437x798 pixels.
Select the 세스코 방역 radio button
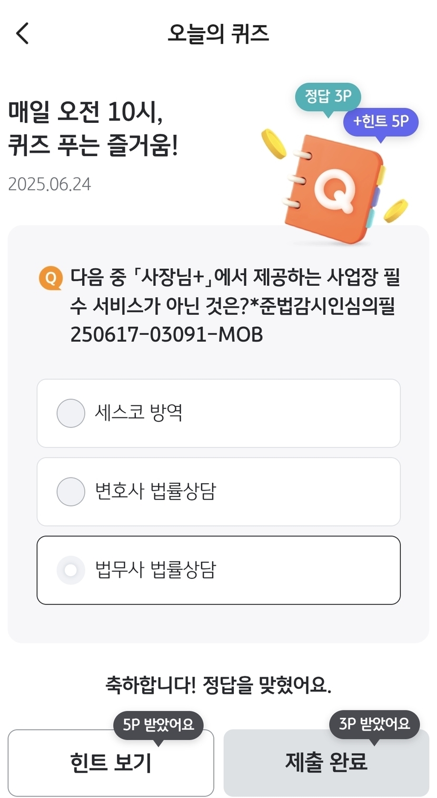71,413
